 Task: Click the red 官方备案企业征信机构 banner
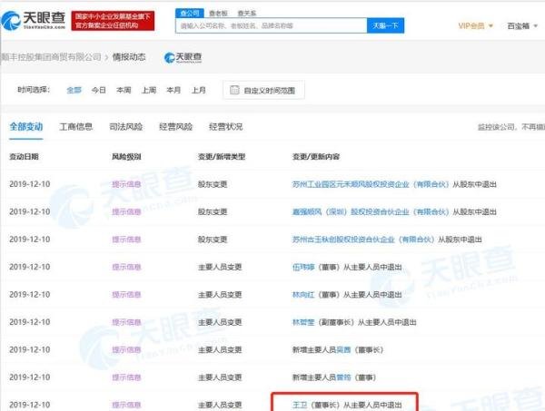pyautogui.click(x=113, y=21)
